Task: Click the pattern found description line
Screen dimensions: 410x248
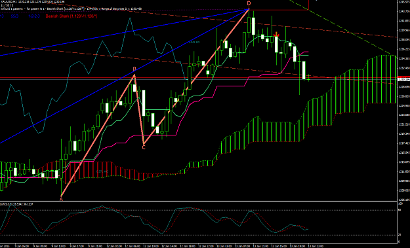Action: point(71,9)
